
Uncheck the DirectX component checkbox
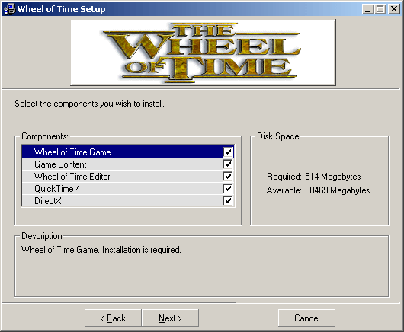coord(228,201)
